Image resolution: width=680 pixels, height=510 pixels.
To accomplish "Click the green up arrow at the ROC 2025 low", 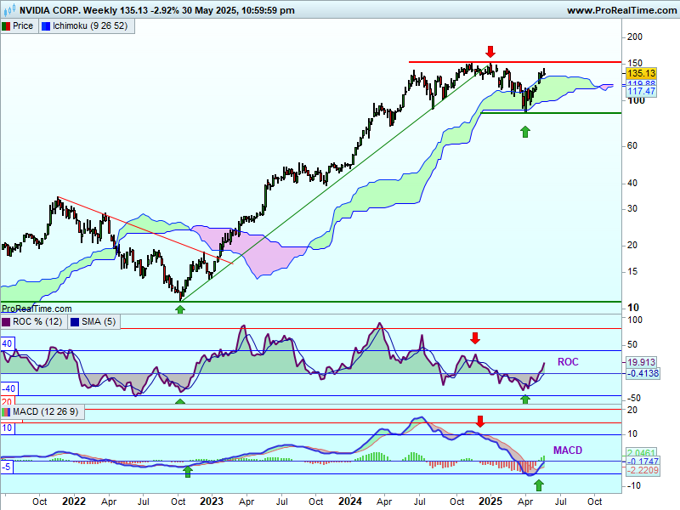I will (x=524, y=398).
